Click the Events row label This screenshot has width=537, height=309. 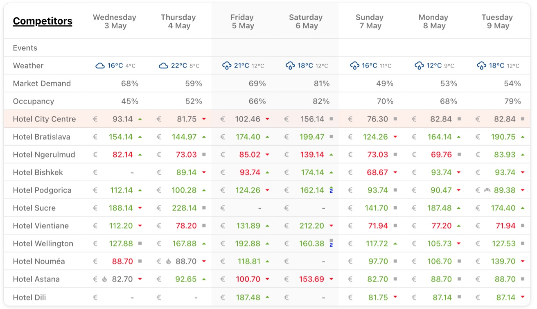[x=25, y=48]
